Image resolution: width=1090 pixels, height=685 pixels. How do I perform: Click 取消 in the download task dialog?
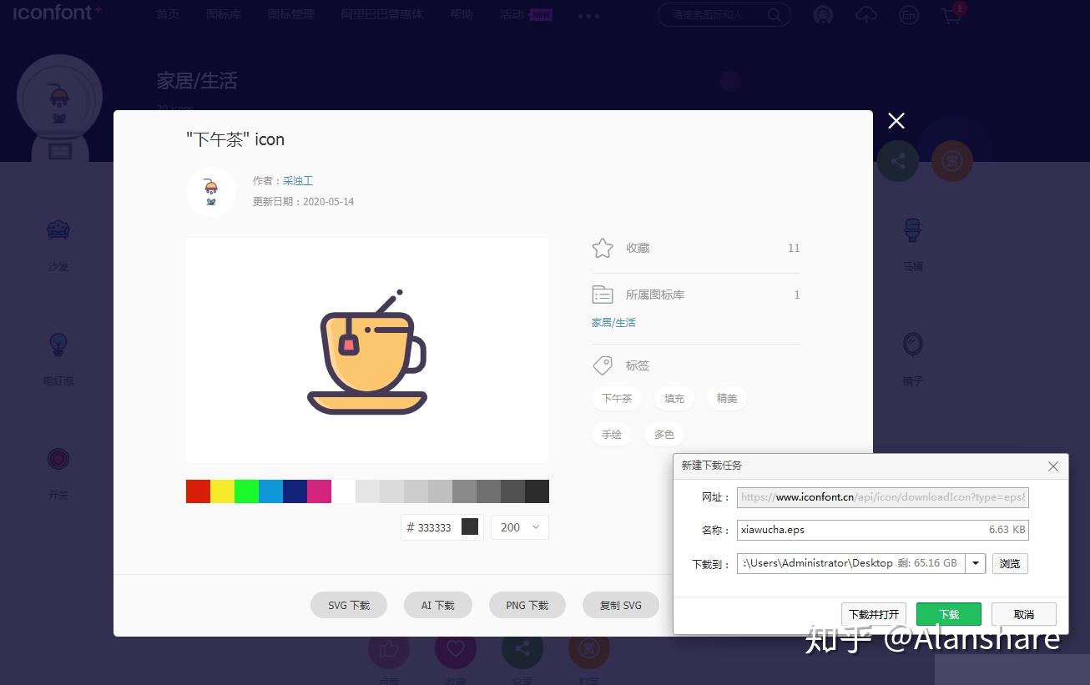pyautogui.click(x=1024, y=614)
